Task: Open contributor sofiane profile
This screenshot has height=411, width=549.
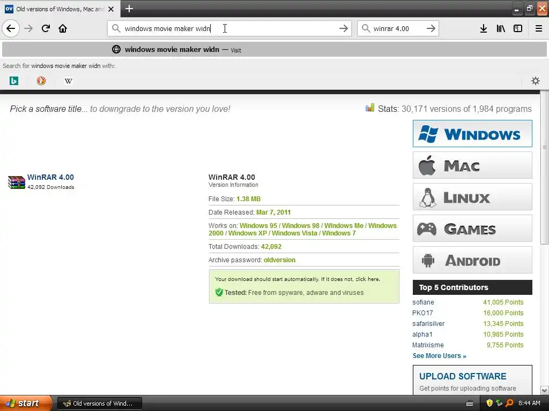Action: 423,302
